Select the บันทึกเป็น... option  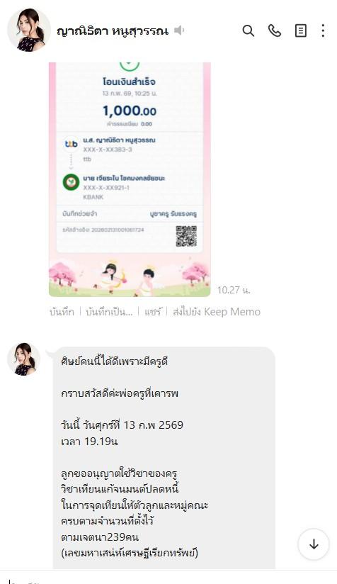click(x=109, y=312)
